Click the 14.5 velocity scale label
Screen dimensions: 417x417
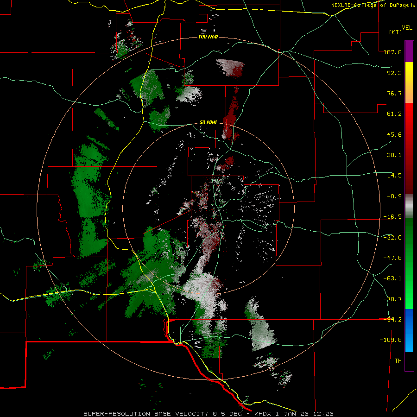pyautogui.click(x=394, y=175)
